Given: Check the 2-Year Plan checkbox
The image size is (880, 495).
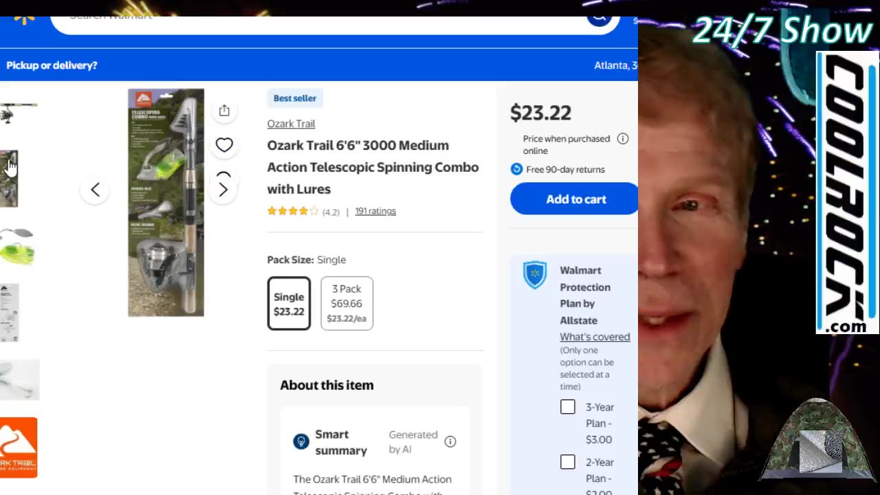Looking at the screenshot, I should pyautogui.click(x=568, y=462).
